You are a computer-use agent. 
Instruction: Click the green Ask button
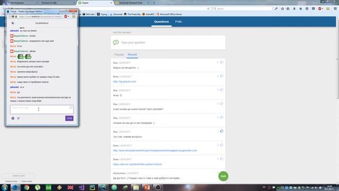pyautogui.click(x=223, y=176)
